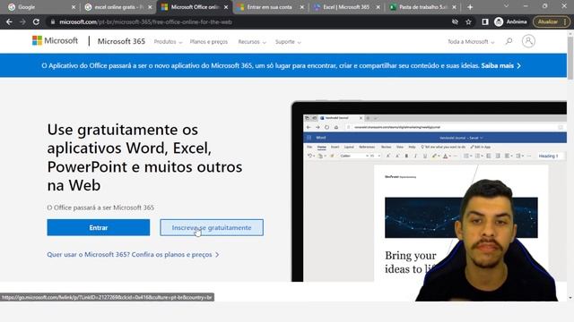The image size is (574, 322).
Task: Click the site search magnifier icon
Action: (x=509, y=41)
